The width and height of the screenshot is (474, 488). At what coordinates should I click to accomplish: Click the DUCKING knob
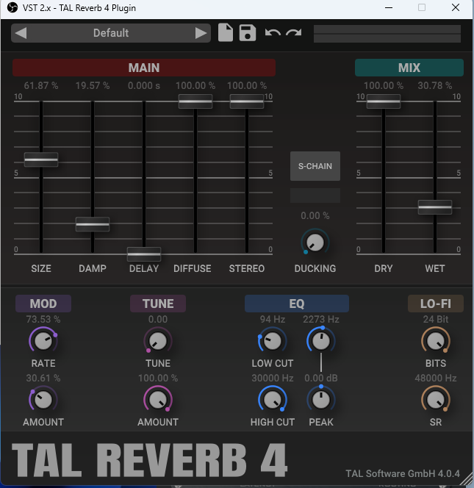pyautogui.click(x=315, y=242)
